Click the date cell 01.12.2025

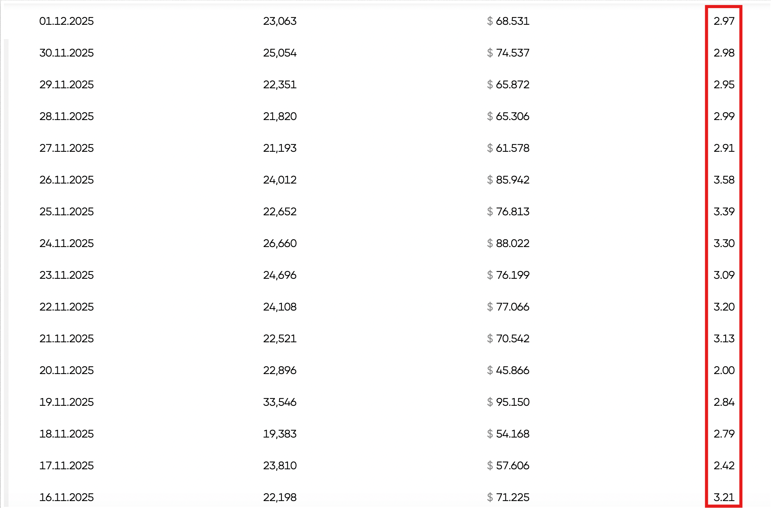tap(67, 21)
